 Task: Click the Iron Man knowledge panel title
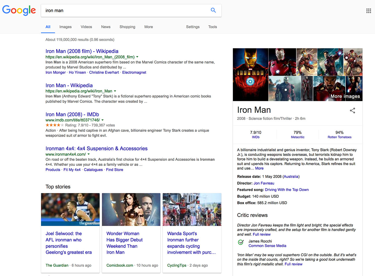click(x=254, y=110)
